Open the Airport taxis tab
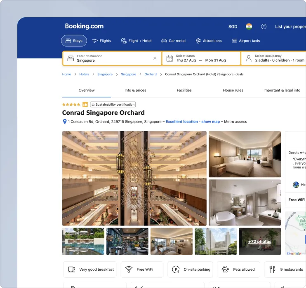The width and height of the screenshot is (306, 288). pyautogui.click(x=246, y=41)
